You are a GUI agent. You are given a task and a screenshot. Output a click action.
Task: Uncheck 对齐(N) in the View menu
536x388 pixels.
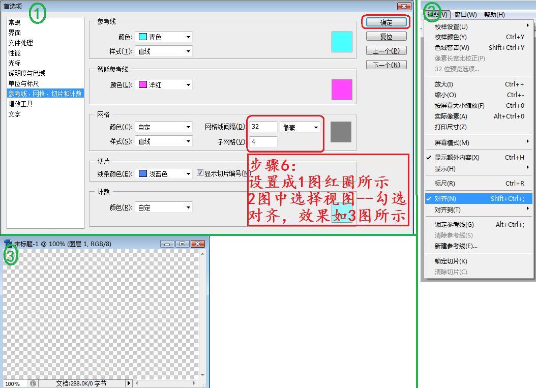tap(479, 199)
